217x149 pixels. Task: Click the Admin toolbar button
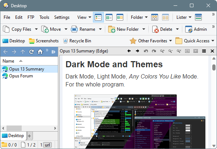(x=196, y=29)
